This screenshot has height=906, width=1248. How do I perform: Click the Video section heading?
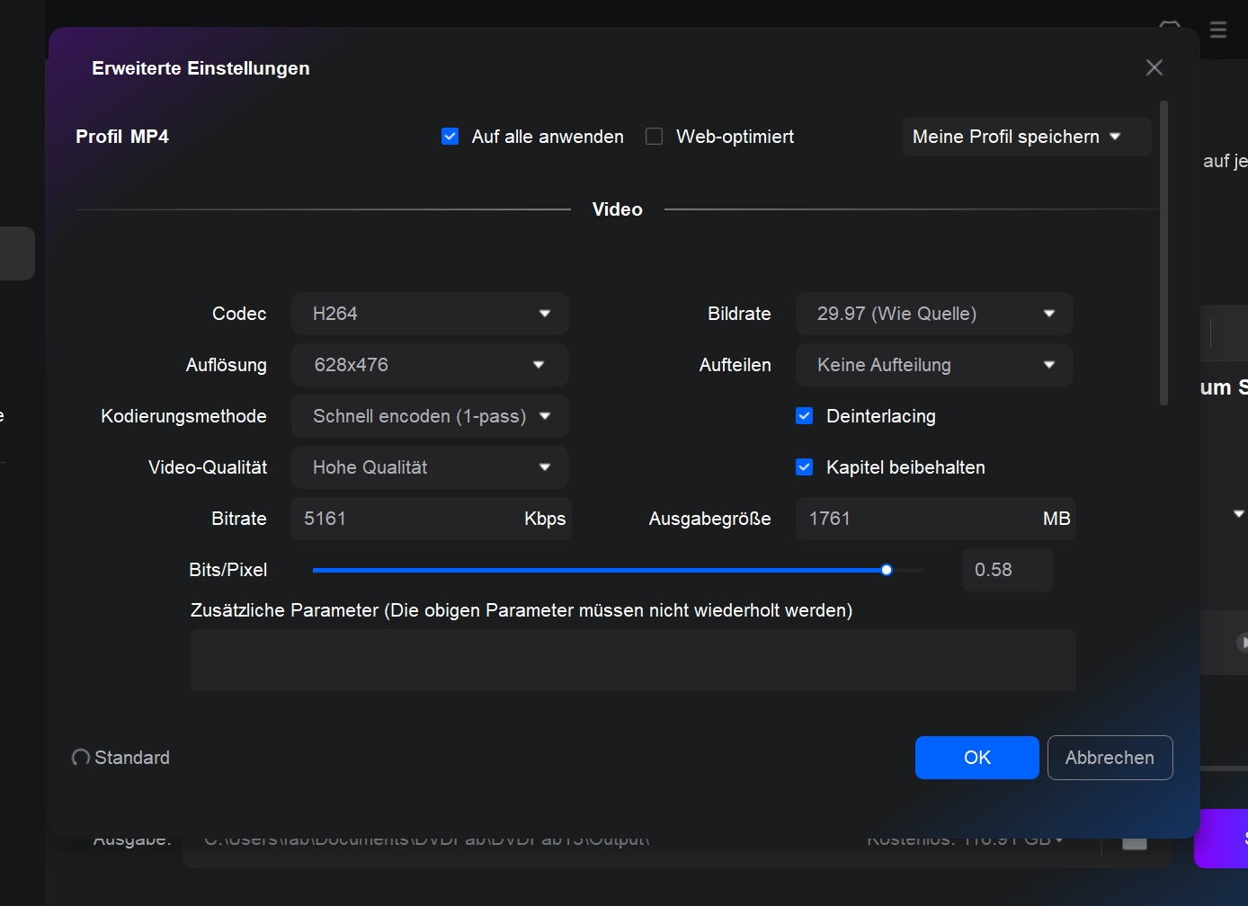618,209
